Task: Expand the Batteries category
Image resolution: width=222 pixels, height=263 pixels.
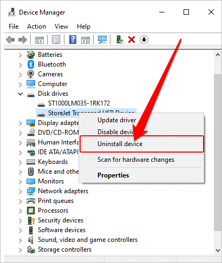Action: coord(20,55)
